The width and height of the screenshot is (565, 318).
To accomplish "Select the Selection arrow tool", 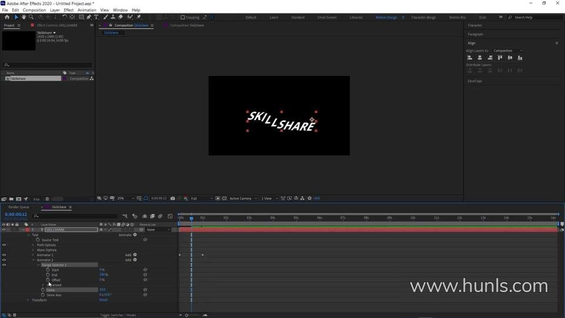I will (16, 17).
